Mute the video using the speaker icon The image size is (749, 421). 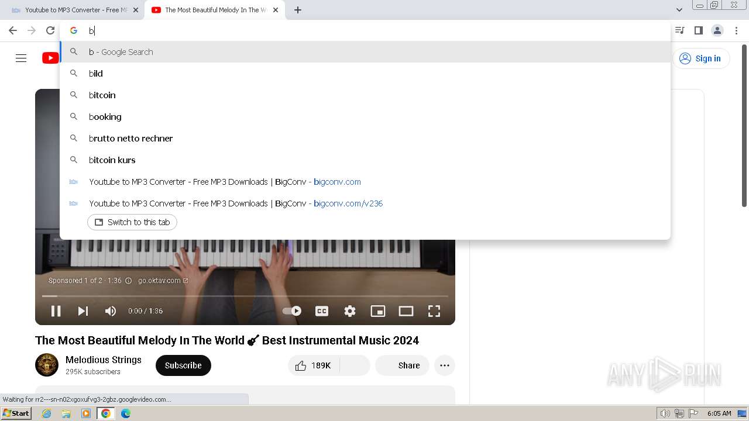coord(111,311)
